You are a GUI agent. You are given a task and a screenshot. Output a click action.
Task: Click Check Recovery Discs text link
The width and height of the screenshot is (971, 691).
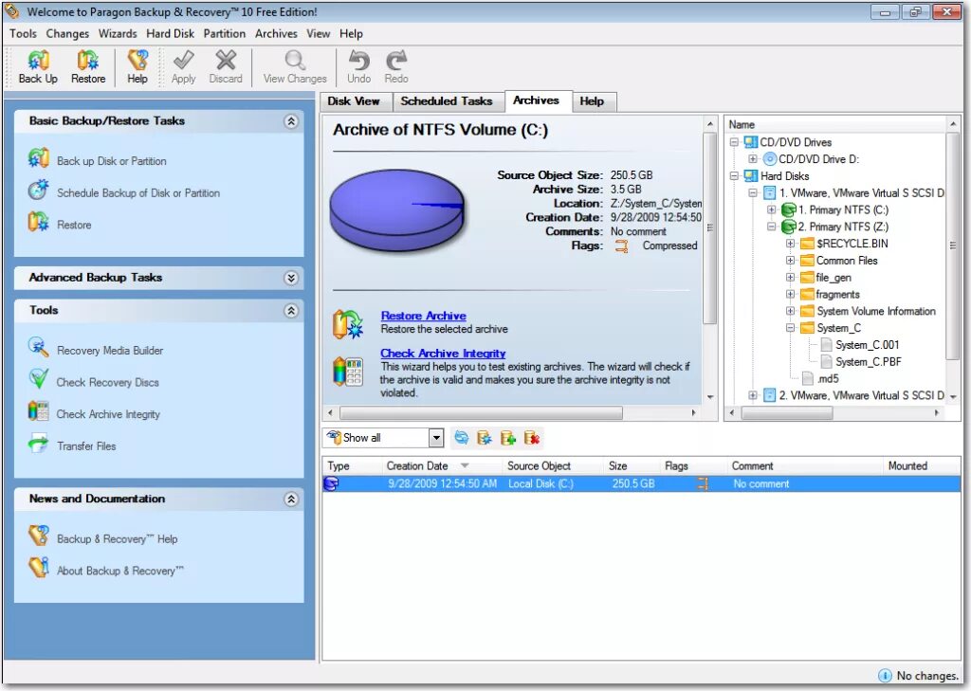(108, 383)
